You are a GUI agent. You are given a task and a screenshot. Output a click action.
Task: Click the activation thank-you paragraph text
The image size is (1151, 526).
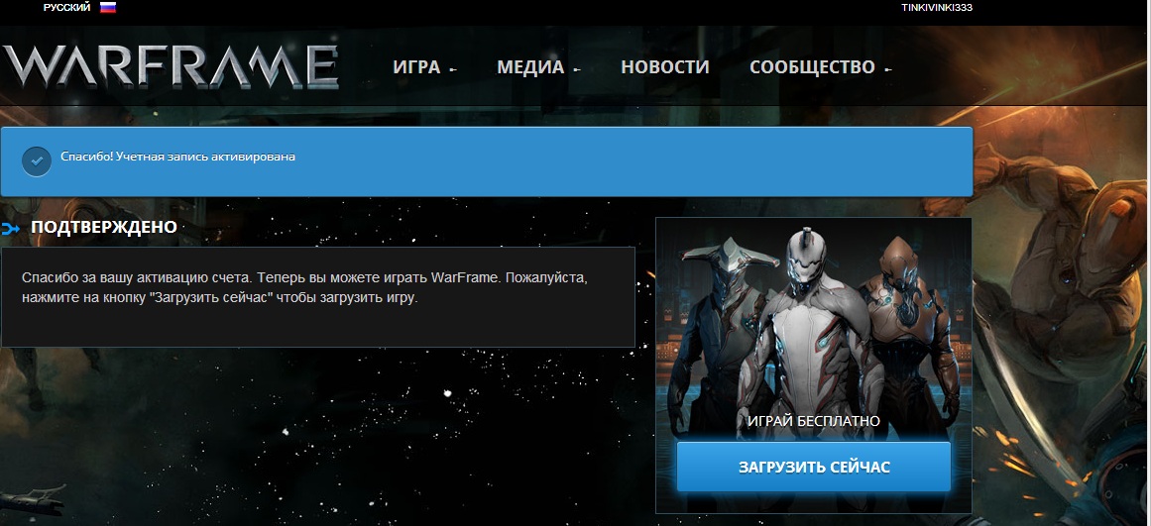tap(305, 288)
